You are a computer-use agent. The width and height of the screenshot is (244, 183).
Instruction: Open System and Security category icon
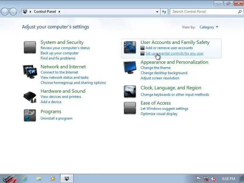[x=30, y=47]
